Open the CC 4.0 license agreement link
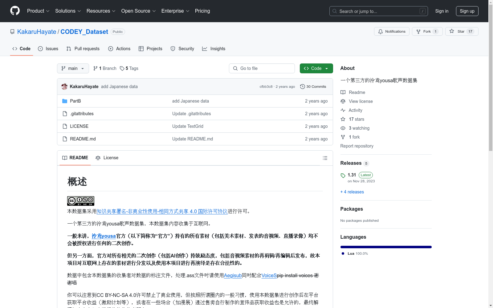This screenshot has height=308, width=493. (162, 211)
